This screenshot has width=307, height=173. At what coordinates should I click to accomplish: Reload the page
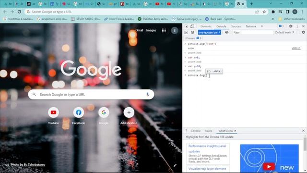click(19, 12)
